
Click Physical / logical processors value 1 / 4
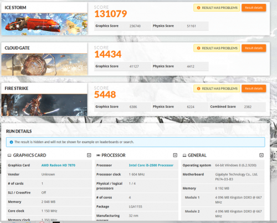[x=132, y=184]
